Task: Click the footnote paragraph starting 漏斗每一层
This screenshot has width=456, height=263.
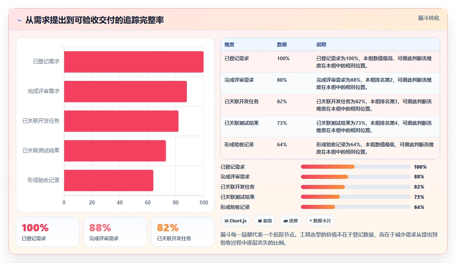Action: point(329,239)
